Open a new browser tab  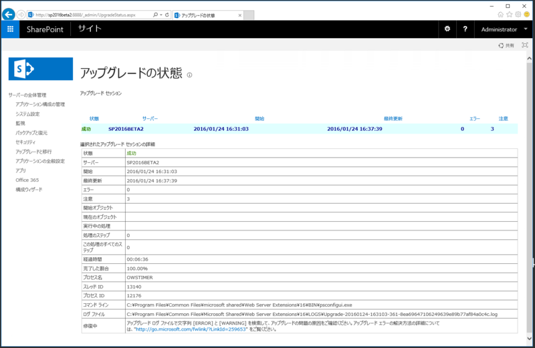point(249,15)
